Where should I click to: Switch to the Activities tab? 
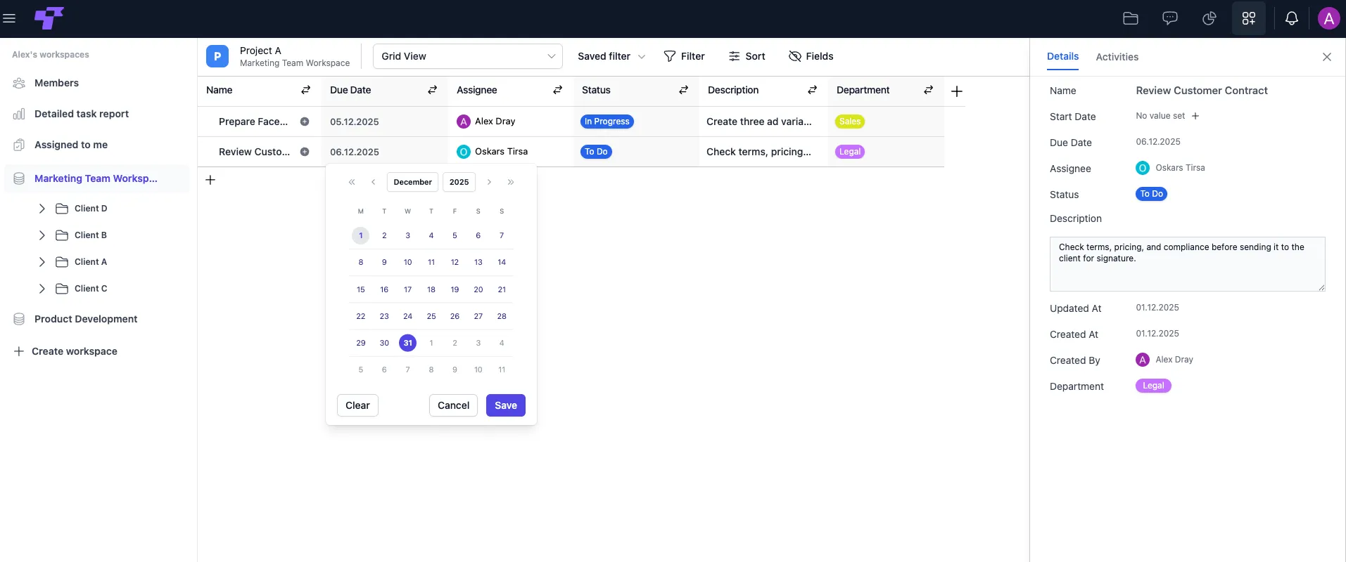[x=1117, y=57]
